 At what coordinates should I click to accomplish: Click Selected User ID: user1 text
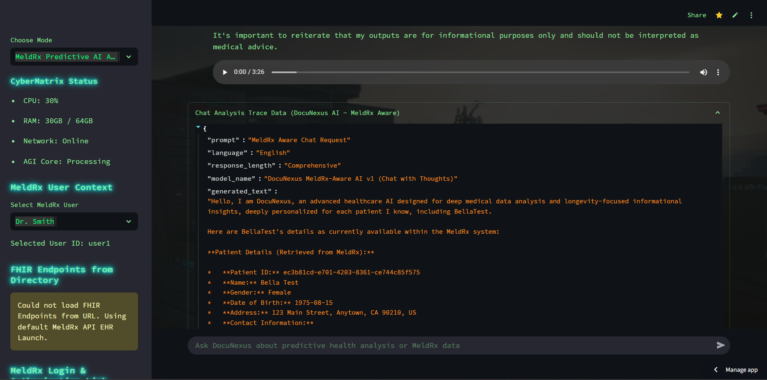pos(60,243)
